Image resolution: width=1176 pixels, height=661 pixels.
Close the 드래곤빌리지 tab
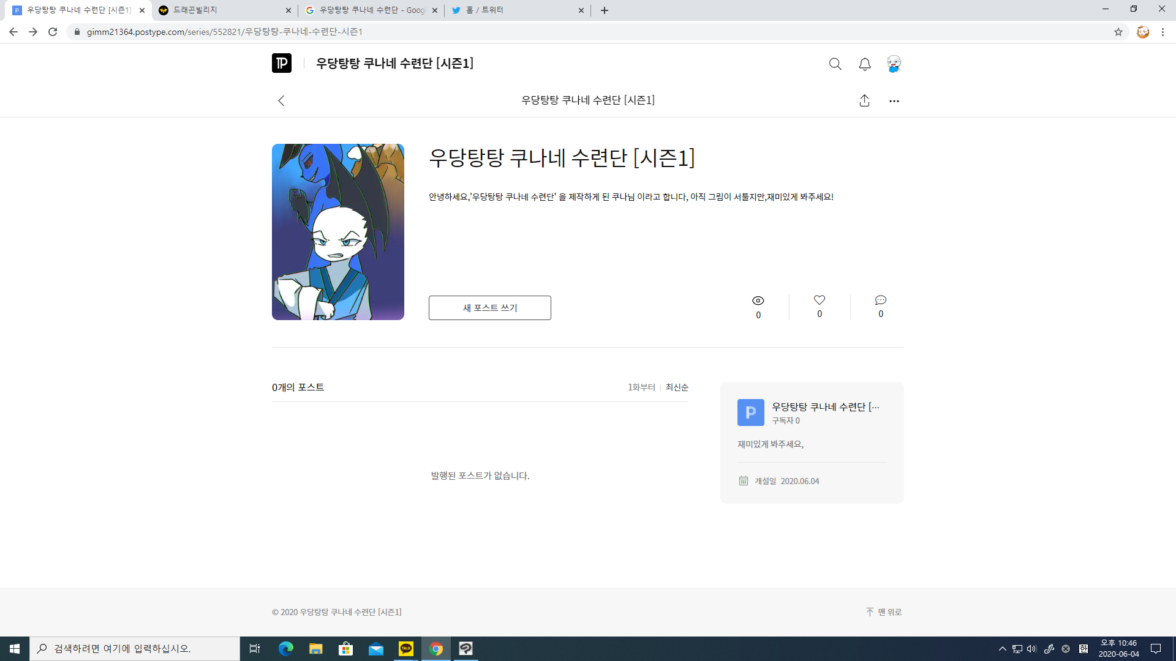tap(288, 10)
